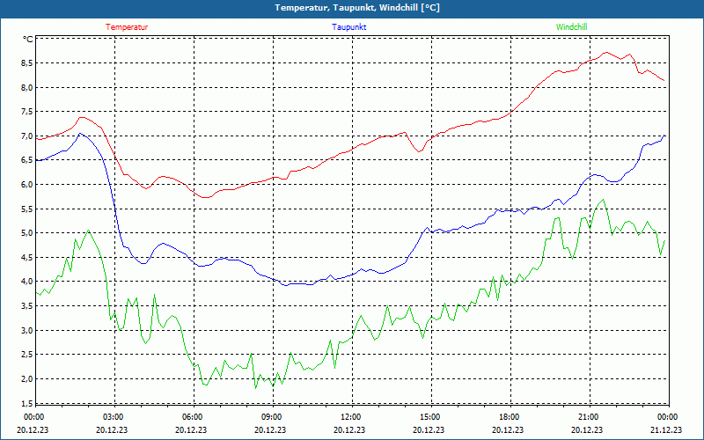Click the 8,0 y-axis value
Image resolution: width=704 pixels, height=440 pixels.
(27, 87)
